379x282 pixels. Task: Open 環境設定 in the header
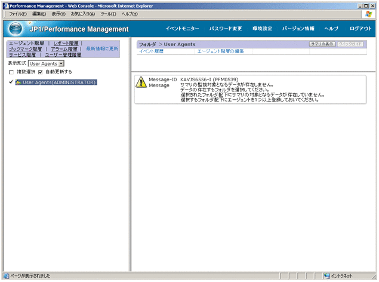[262, 29]
